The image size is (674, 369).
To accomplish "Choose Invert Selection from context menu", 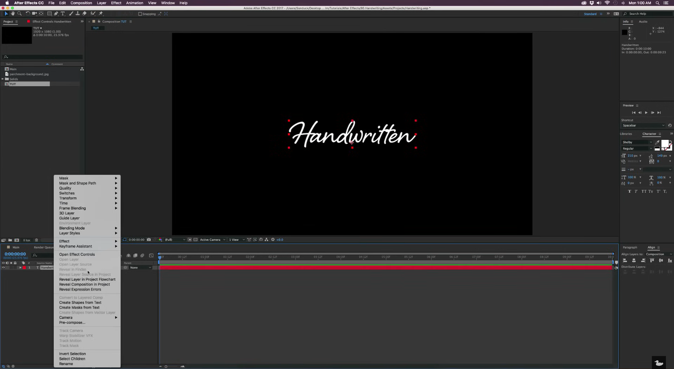I will (x=72, y=354).
